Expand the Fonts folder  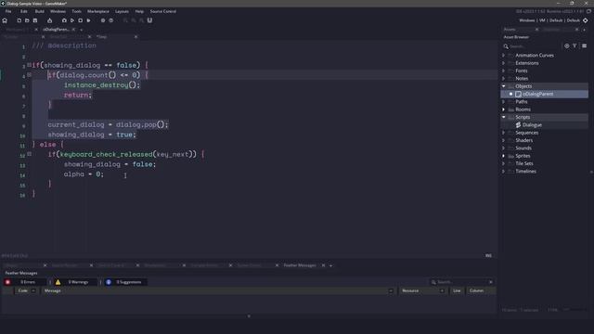click(503, 71)
